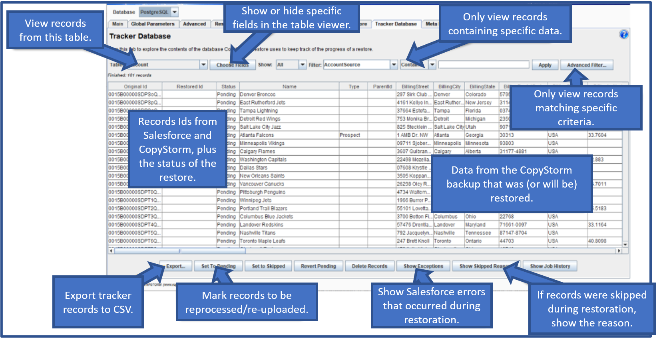Select the Winnipeg Jets cell
The image size is (657, 338).
pos(289,200)
